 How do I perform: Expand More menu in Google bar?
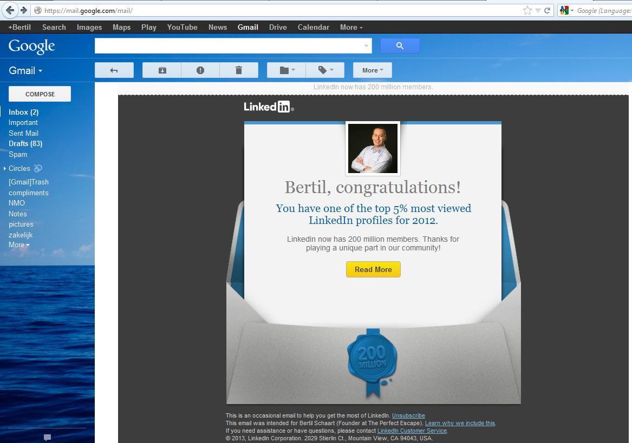tap(351, 27)
